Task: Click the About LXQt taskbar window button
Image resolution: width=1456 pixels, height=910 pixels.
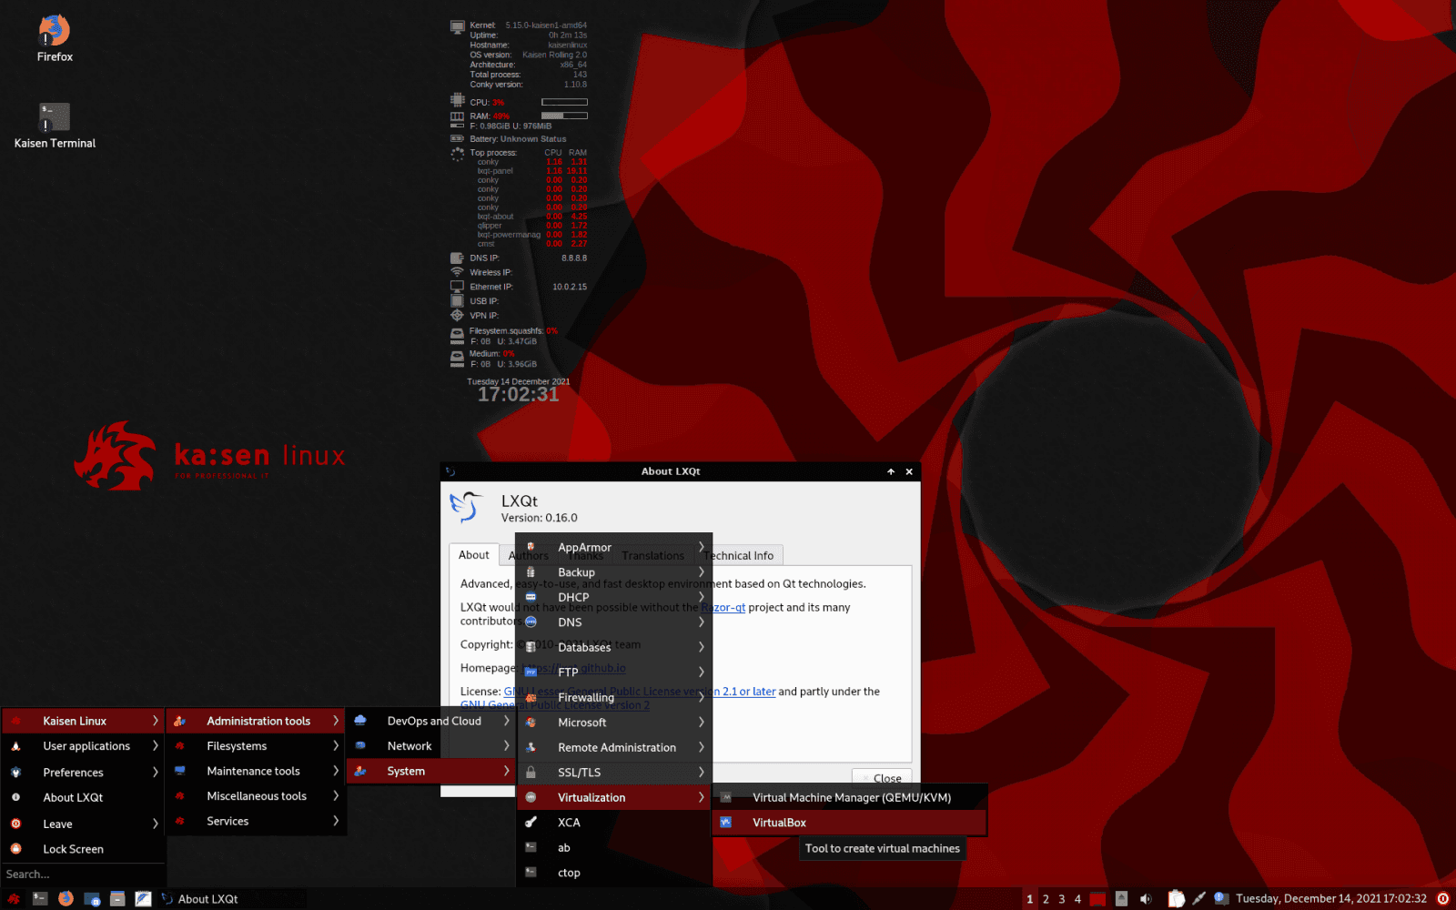Action: [231, 898]
